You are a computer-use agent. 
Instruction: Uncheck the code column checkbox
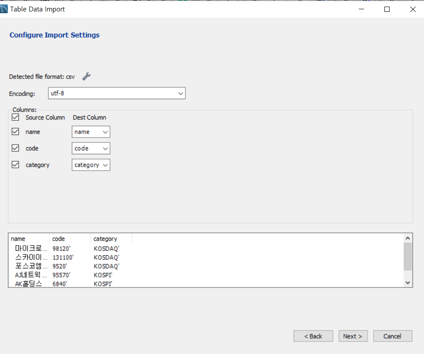click(15, 148)
